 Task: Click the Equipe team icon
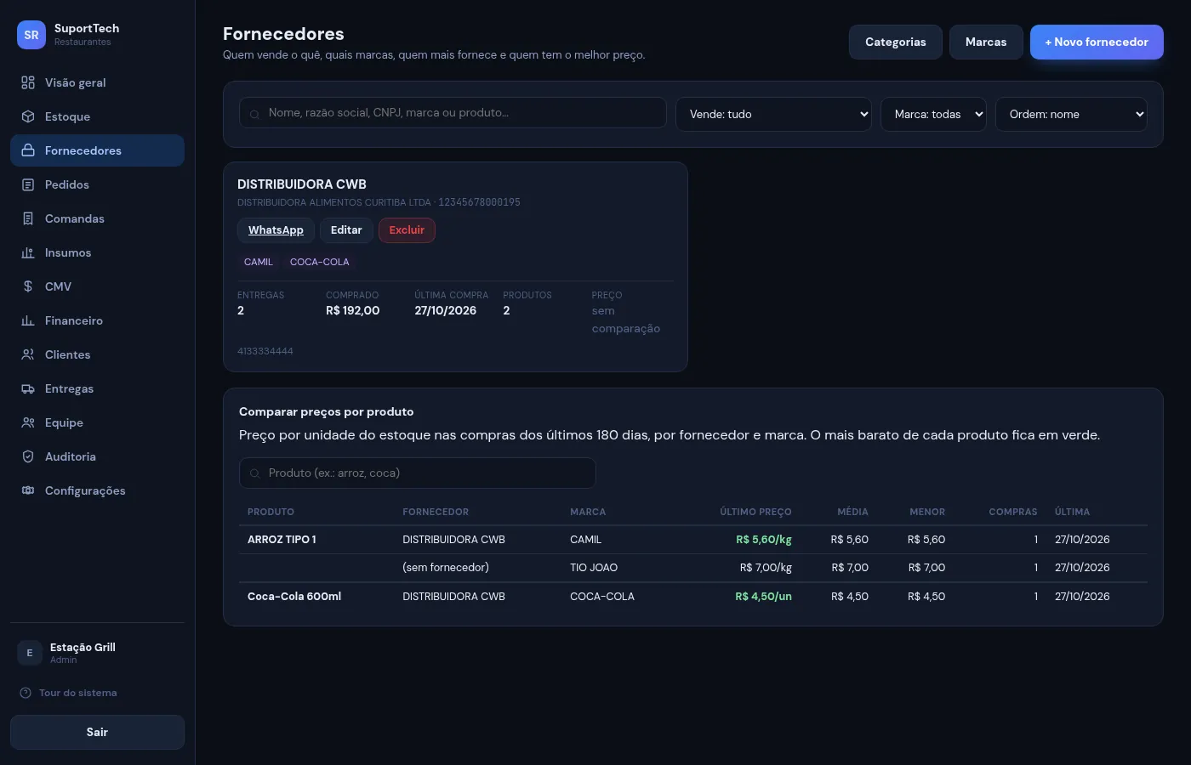click(28, 422)
